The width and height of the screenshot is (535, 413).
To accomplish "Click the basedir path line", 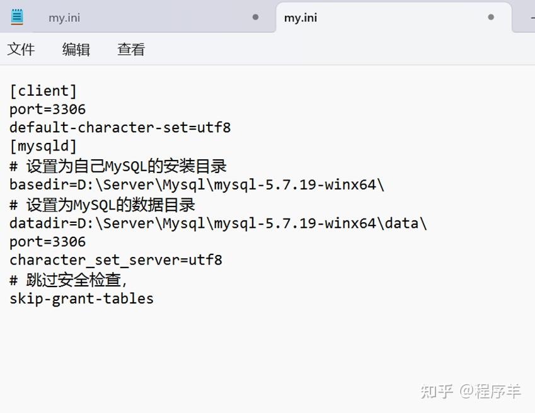I will [197, 185].
